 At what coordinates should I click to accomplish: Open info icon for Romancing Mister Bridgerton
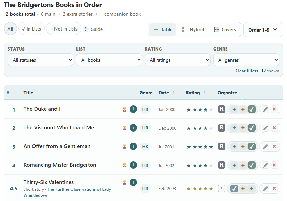[x=133, y=165]
